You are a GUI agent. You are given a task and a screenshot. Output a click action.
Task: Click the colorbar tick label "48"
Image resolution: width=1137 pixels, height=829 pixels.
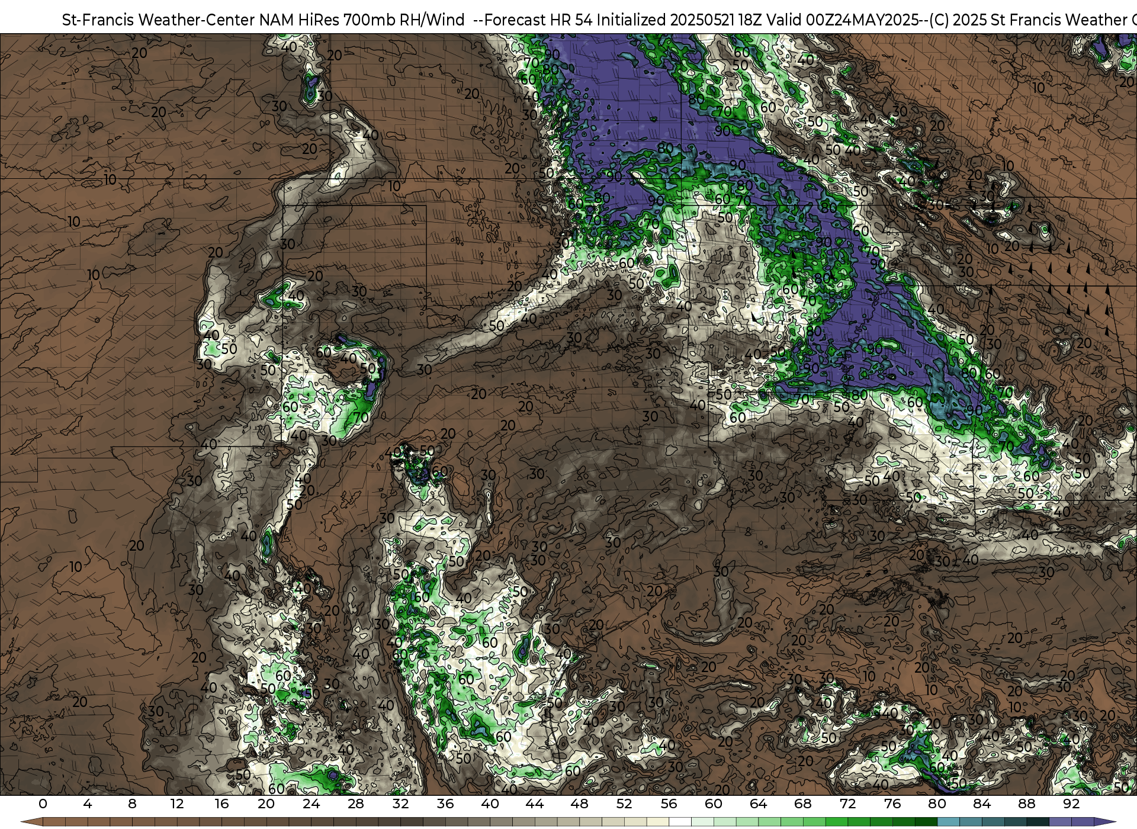579,804
